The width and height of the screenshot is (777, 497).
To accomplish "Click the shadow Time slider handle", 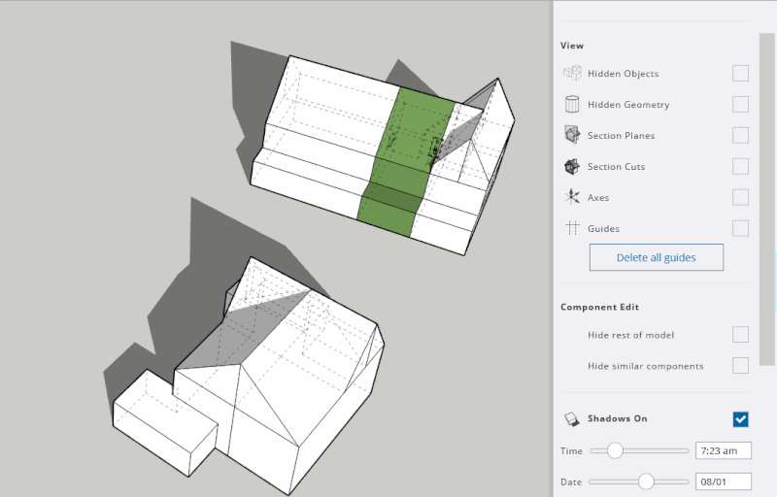I will [615, 450].
